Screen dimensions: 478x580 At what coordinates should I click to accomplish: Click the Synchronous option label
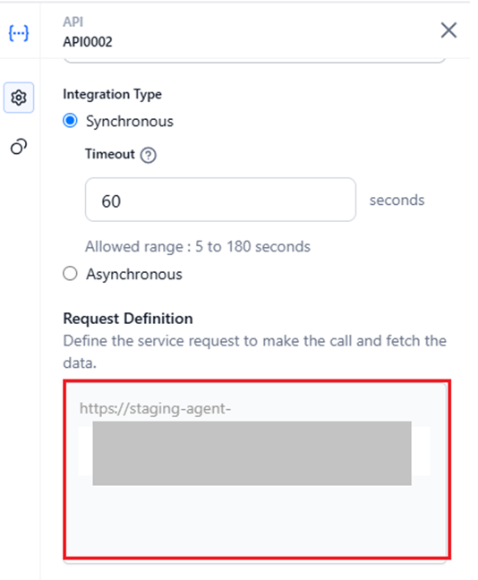(130, 122)
